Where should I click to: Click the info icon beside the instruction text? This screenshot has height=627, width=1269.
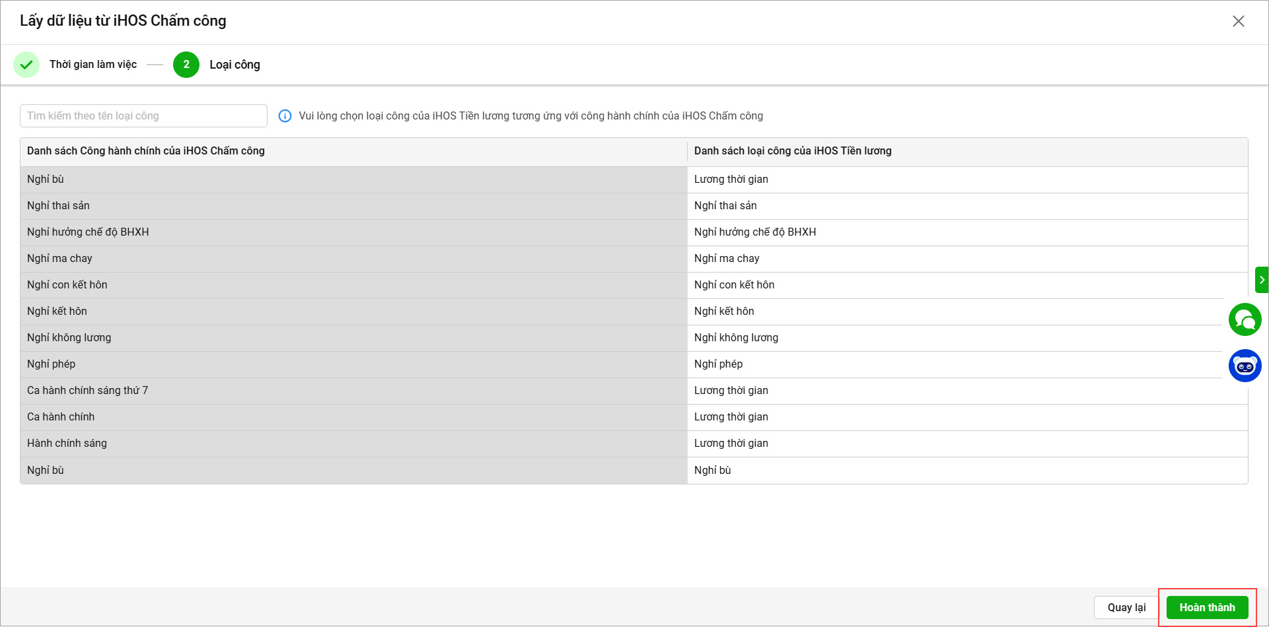285,116
